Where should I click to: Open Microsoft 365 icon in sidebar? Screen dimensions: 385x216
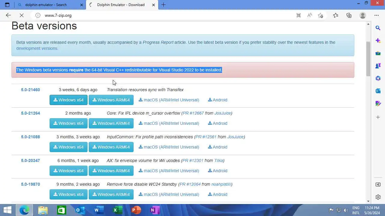click(378, 78)
